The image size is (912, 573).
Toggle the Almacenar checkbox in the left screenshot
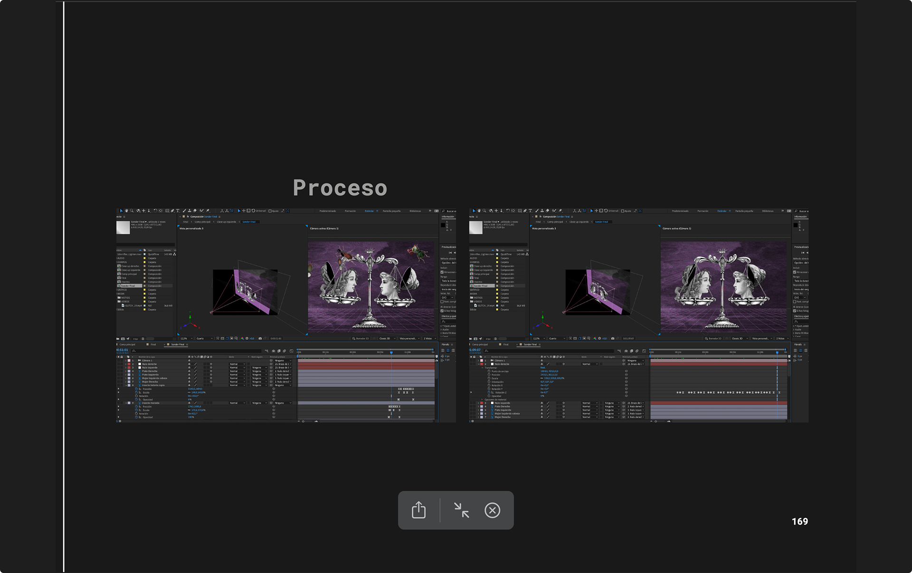pos(442,272)
